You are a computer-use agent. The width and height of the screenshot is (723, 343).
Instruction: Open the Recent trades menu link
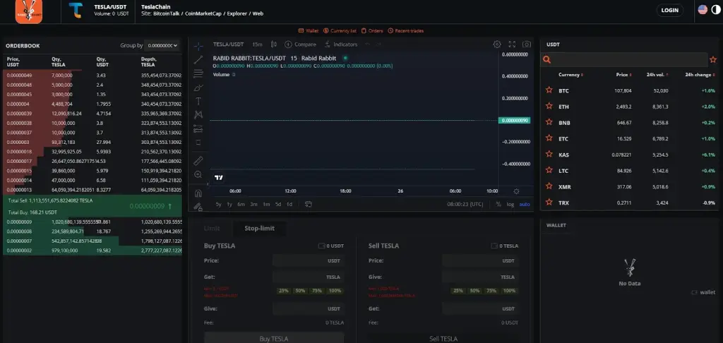click(x=406, y=31)
